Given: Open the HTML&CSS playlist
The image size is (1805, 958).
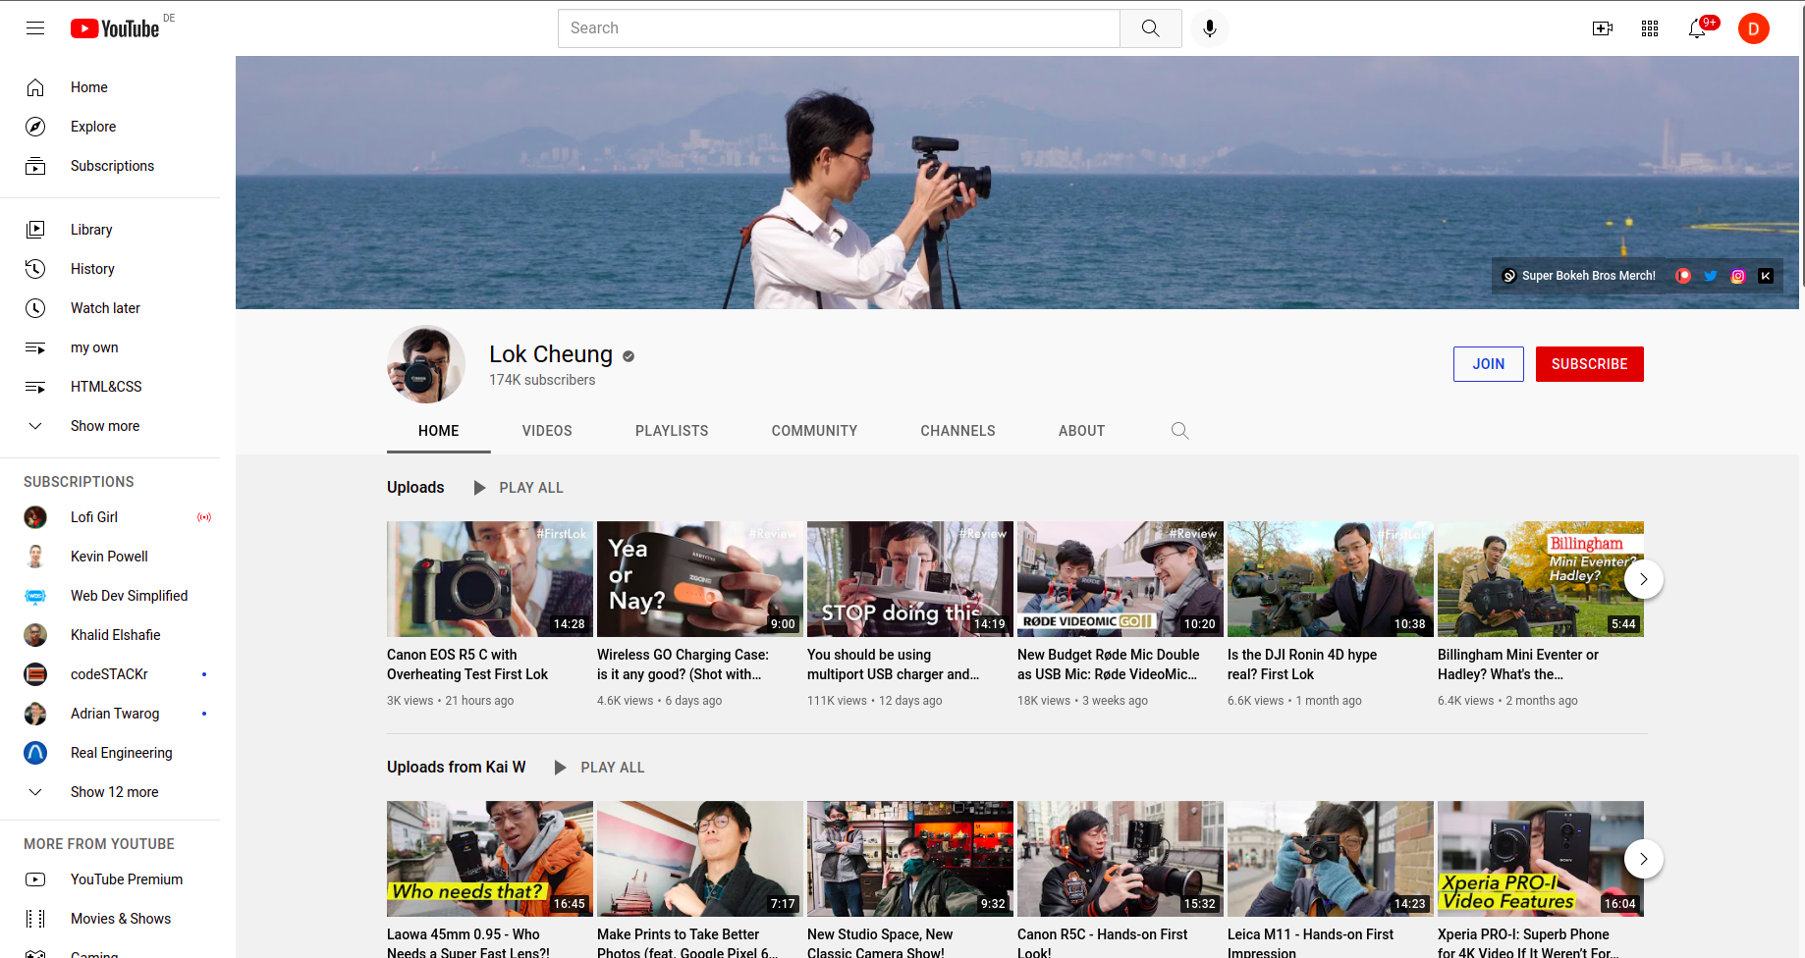Looking at the screenshot, I should point(110,387).
